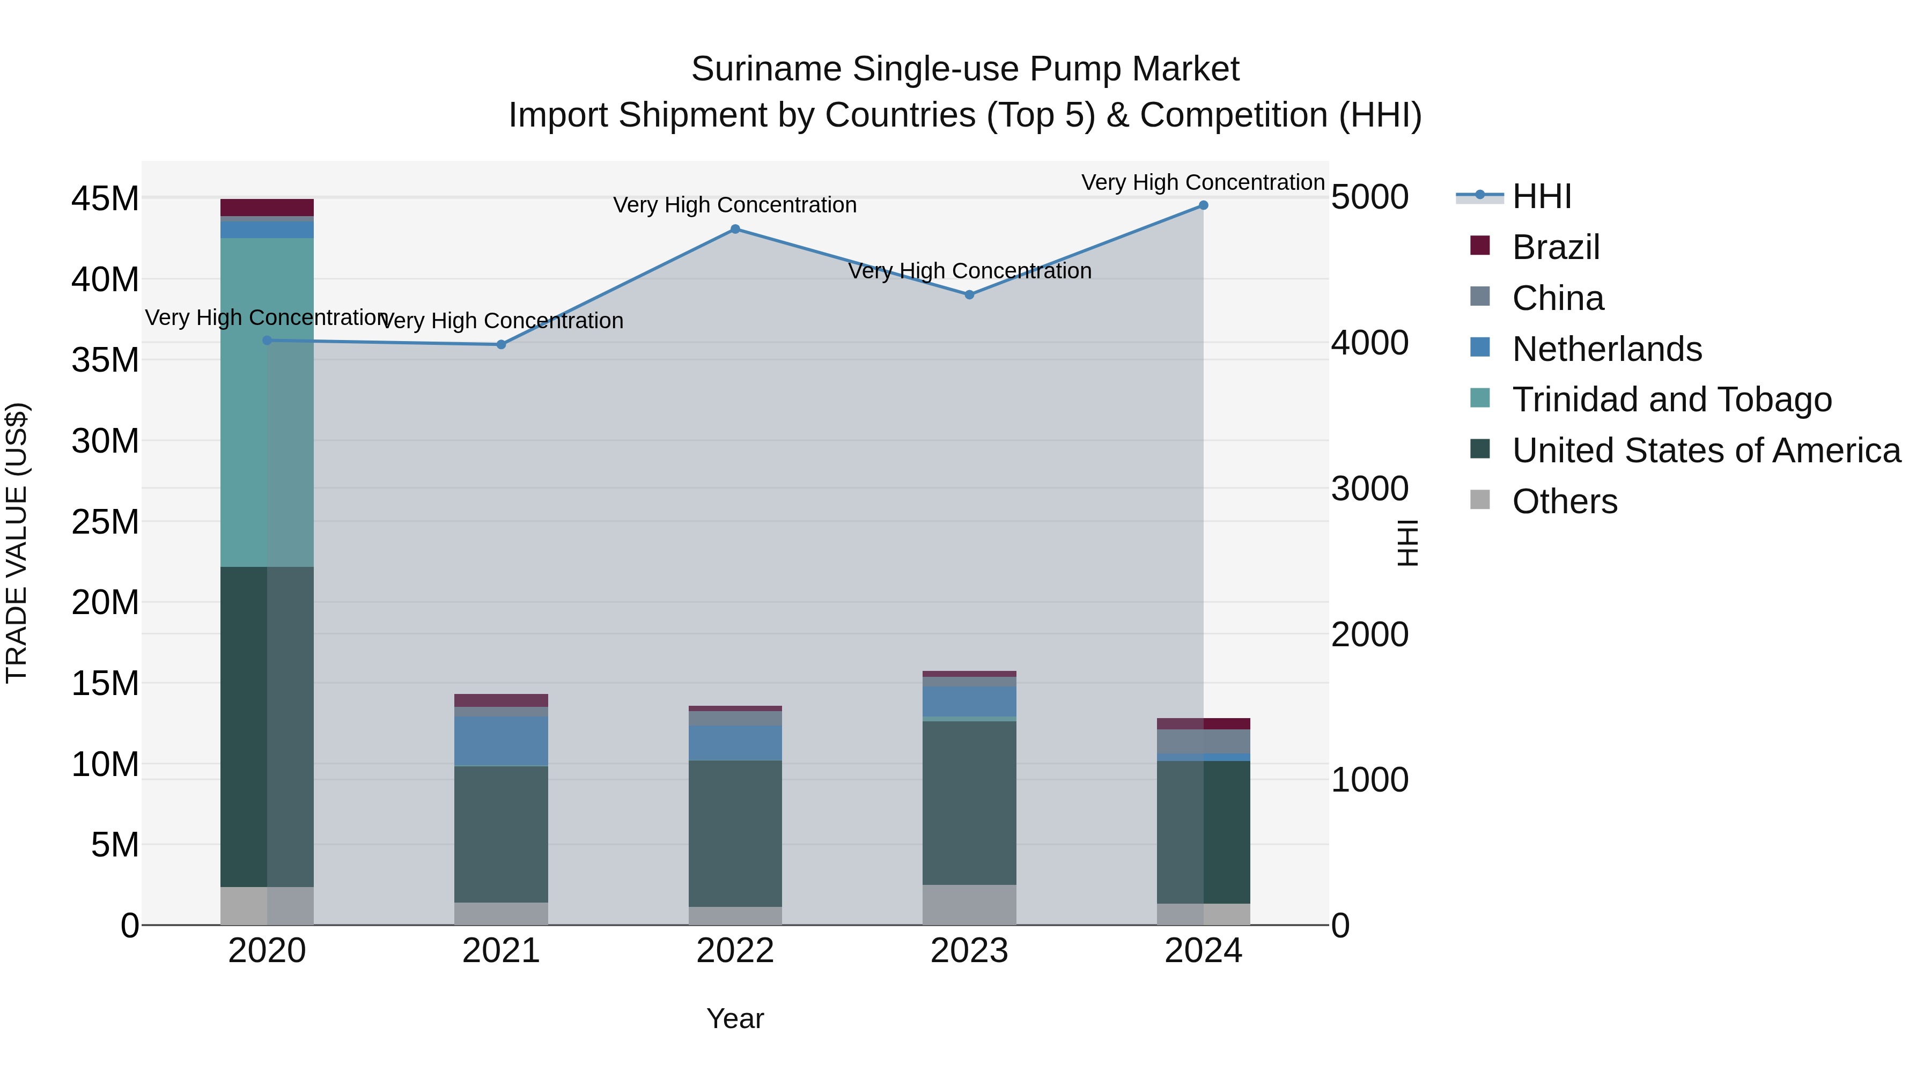Click the Suriname Single-use Pump Market title
This screenshot has width=1931, height=1086.
tap(965, 69)
